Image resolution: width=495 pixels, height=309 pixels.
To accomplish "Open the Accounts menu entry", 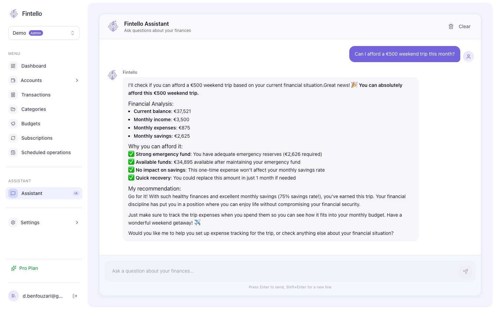I will click(x=31, y=80).
